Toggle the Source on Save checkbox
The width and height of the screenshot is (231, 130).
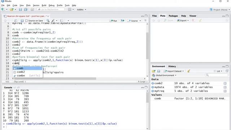26,21
